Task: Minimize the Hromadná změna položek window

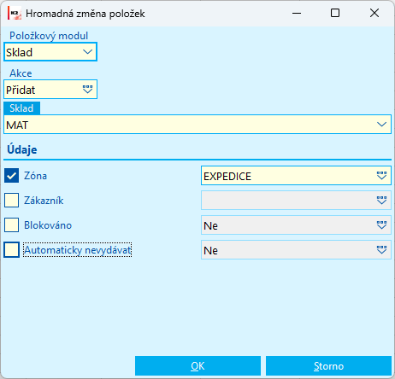Action: (x=297, y=13)
